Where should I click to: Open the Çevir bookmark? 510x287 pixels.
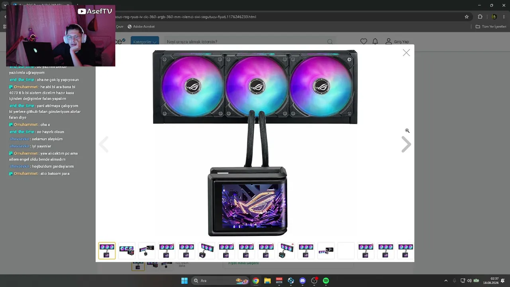point(120,27)
